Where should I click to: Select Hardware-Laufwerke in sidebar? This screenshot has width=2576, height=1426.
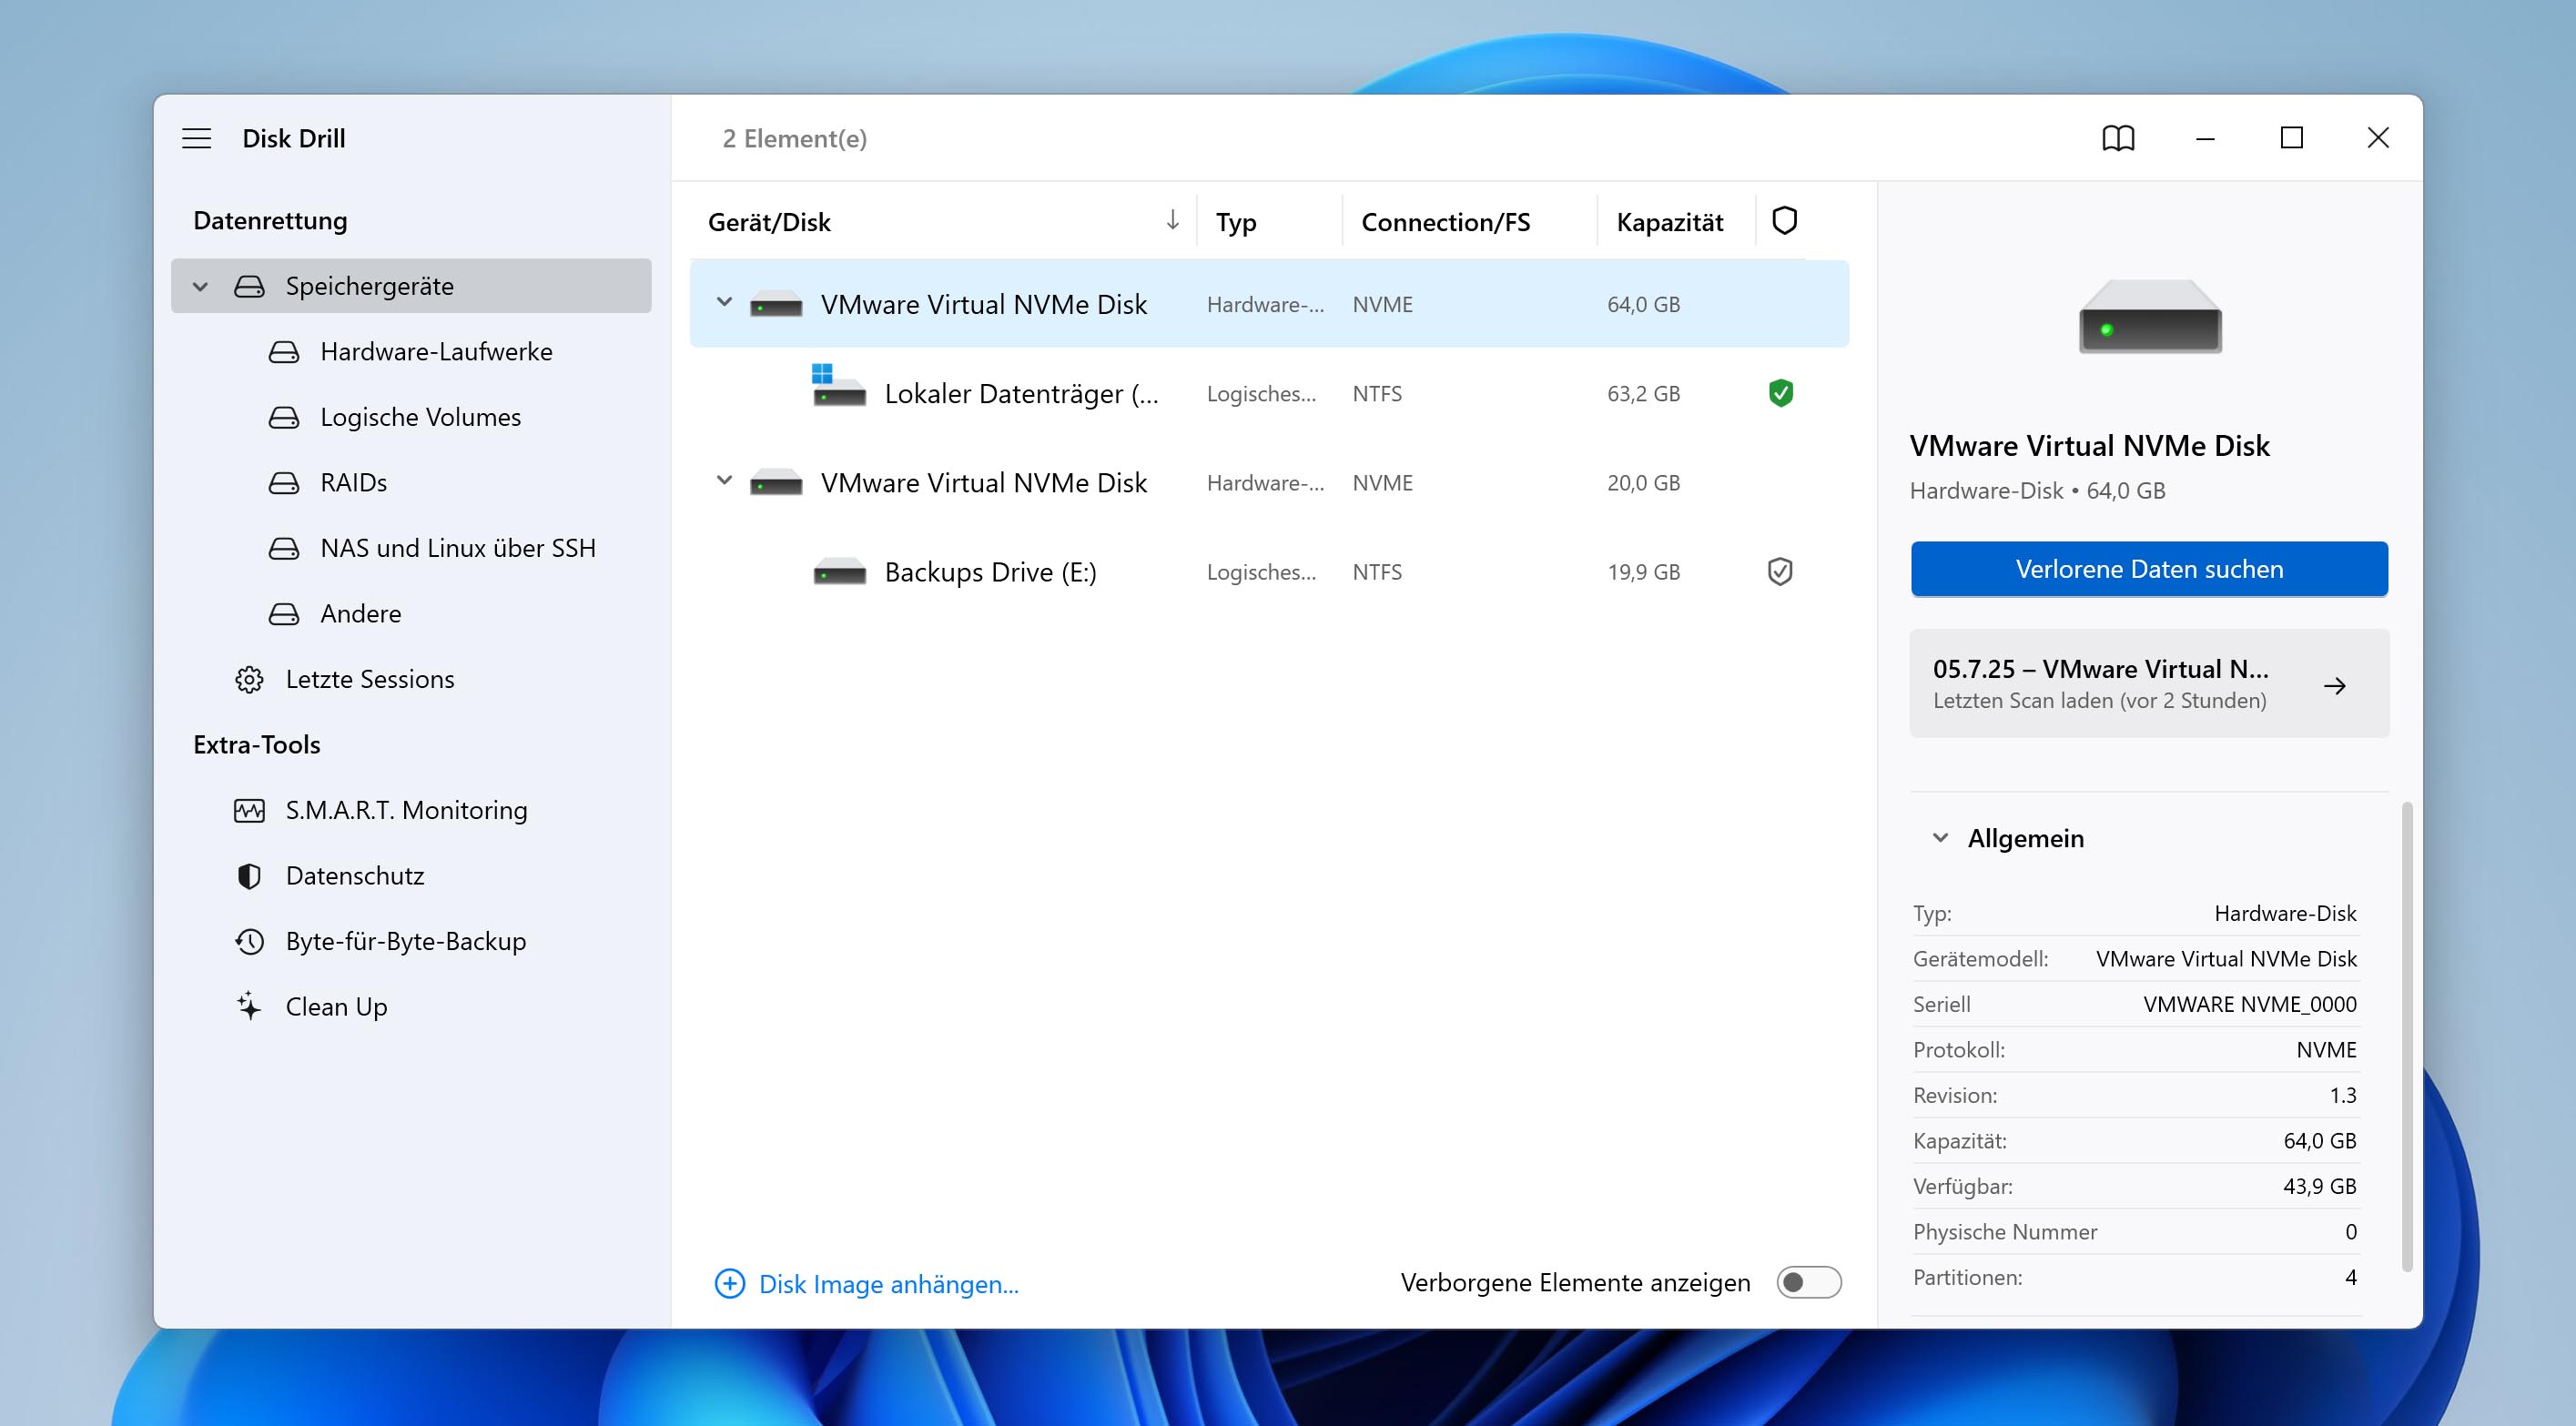point(410,352)
